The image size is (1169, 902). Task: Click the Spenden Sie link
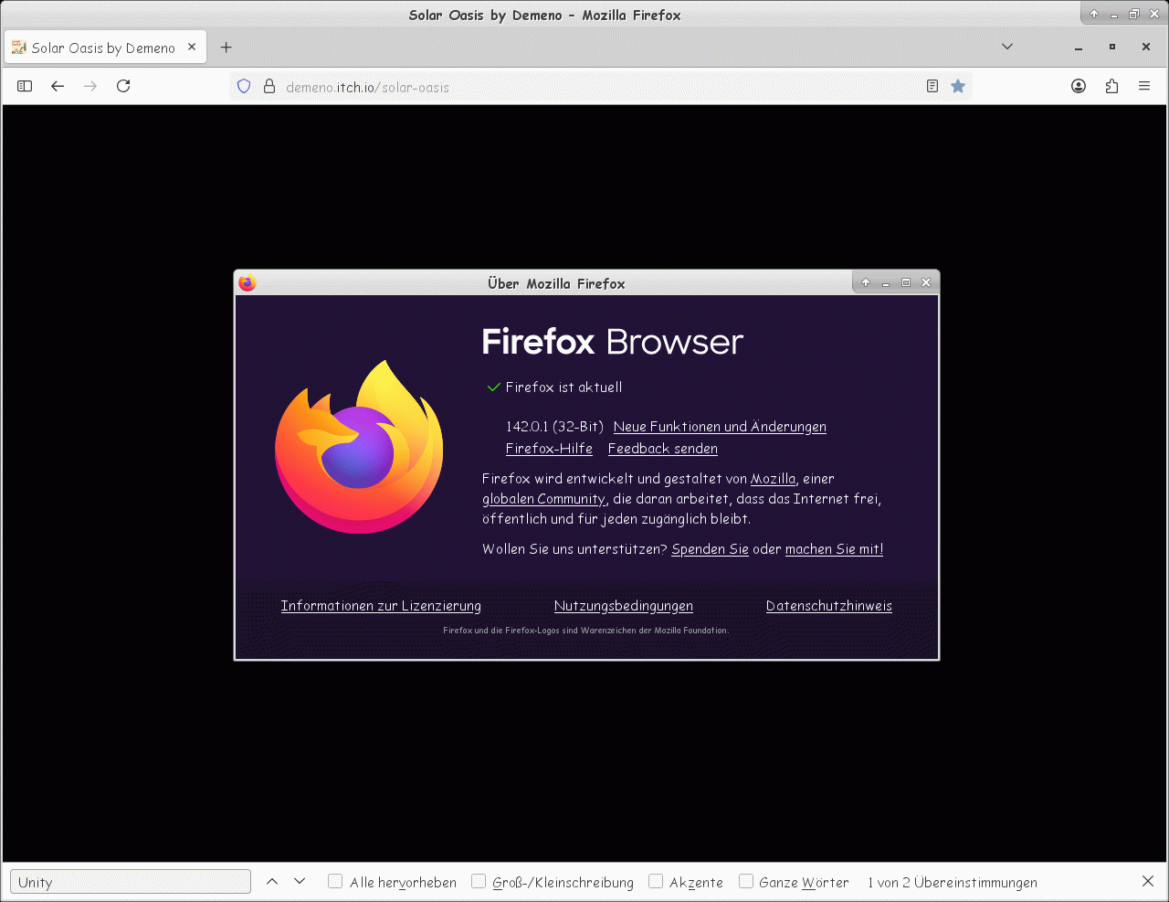pyautogui.click(x=710, y=549)
